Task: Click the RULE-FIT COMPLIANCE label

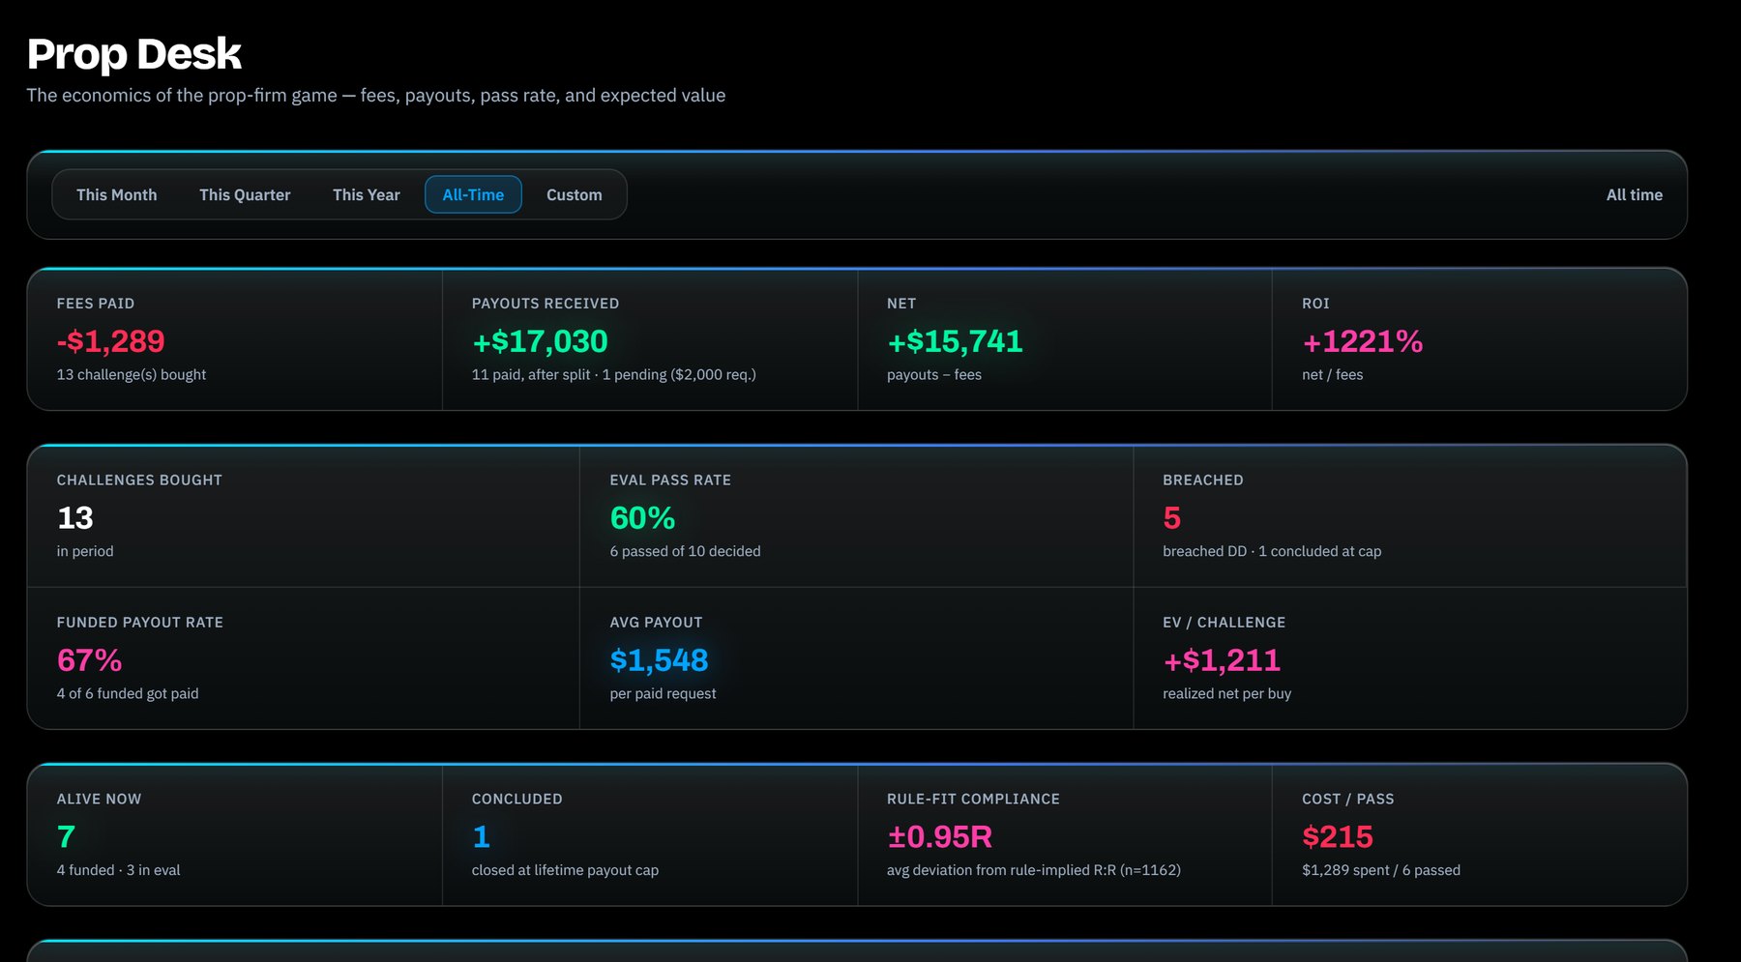Action: [973, 800]
